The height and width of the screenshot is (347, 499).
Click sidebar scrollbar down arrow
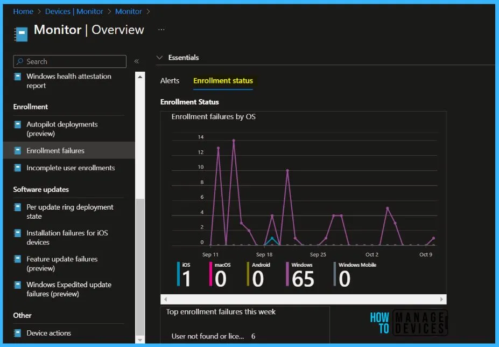pos(140,339)
